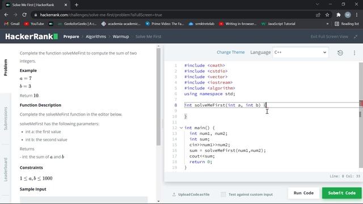
Task: Open browser extensions puzzle icon
Action: [339, 15]
